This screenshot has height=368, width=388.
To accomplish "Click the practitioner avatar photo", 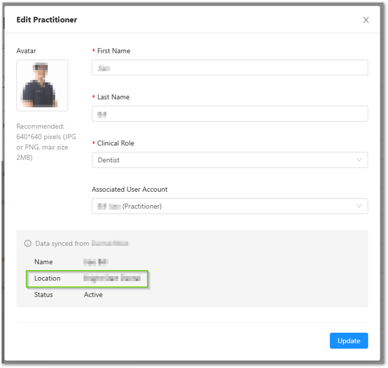I will 42,85.
